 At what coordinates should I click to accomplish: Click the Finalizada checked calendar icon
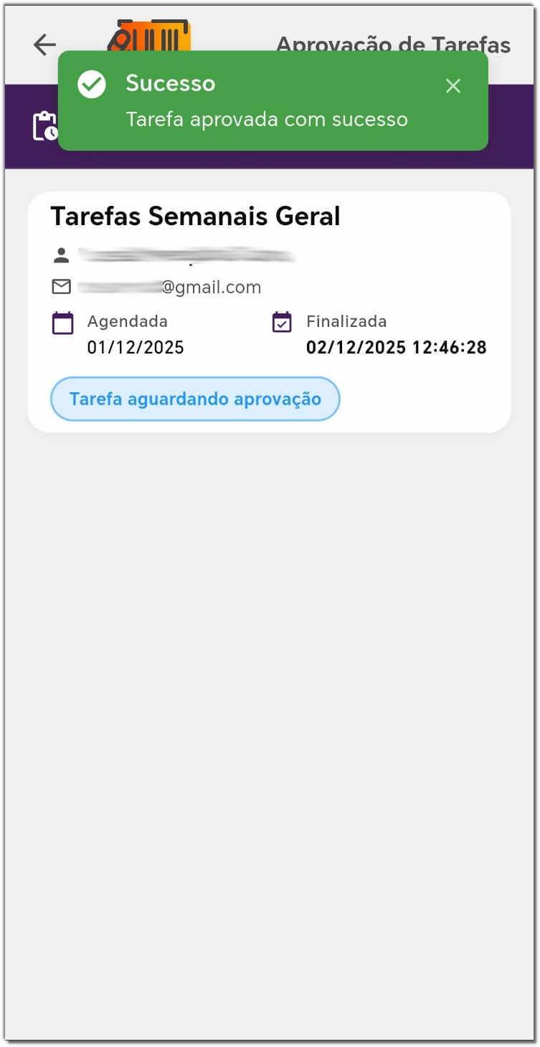[282, 323]
